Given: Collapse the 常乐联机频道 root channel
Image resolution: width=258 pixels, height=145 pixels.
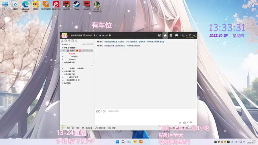Looking at the screenshot, I should point(63,48).
